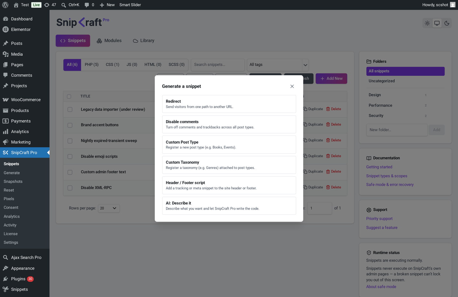Image resolution: width=458 pixels, height=297 pixels.
Task: Open Snippet types & scopes link
Action: tap(387, 176)
